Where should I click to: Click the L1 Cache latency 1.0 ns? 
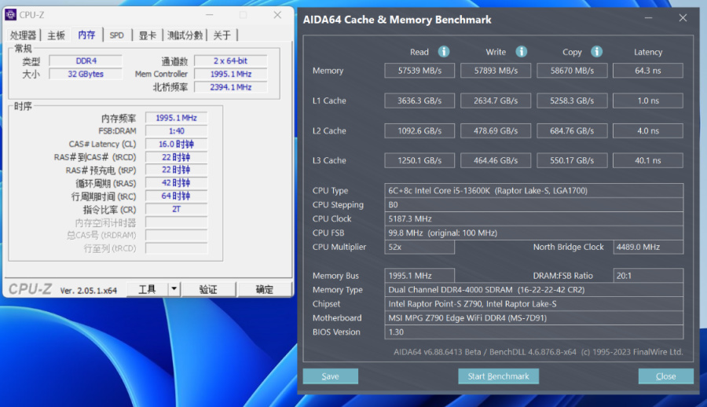(648, 101)
